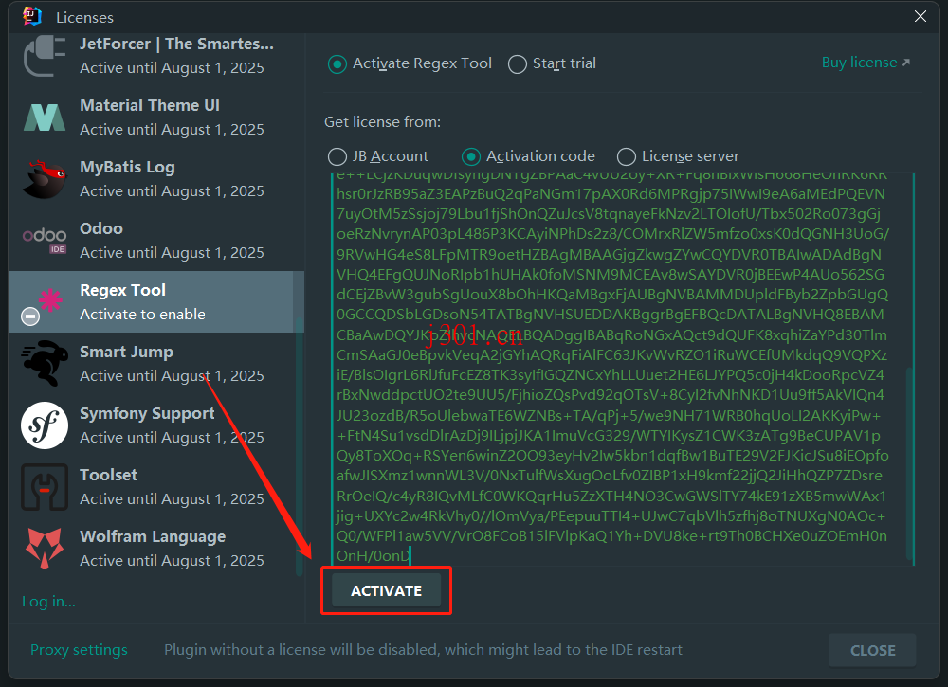Select Toolset row title
Image resolution: width=948 pixels, height=687 pixels.
point(109,475)
